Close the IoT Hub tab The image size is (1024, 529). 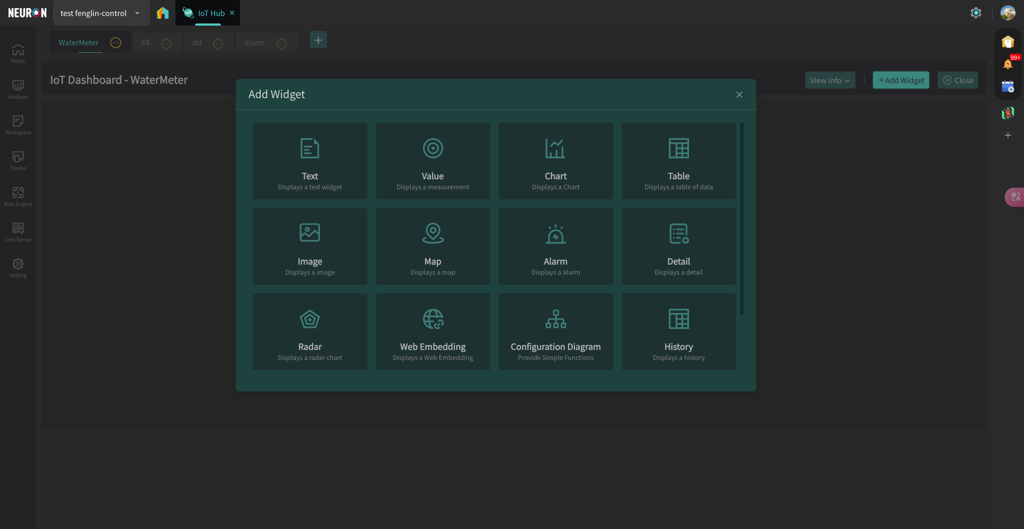(232, 13)
